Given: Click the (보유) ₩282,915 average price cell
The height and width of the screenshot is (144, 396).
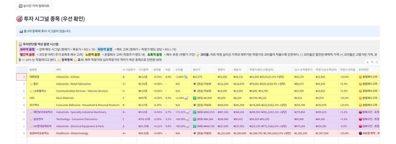Looking at the screenshot, I should point(203,112).
